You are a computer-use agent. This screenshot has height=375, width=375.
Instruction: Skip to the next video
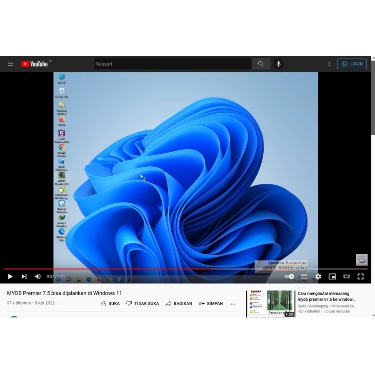pos(24,276)
